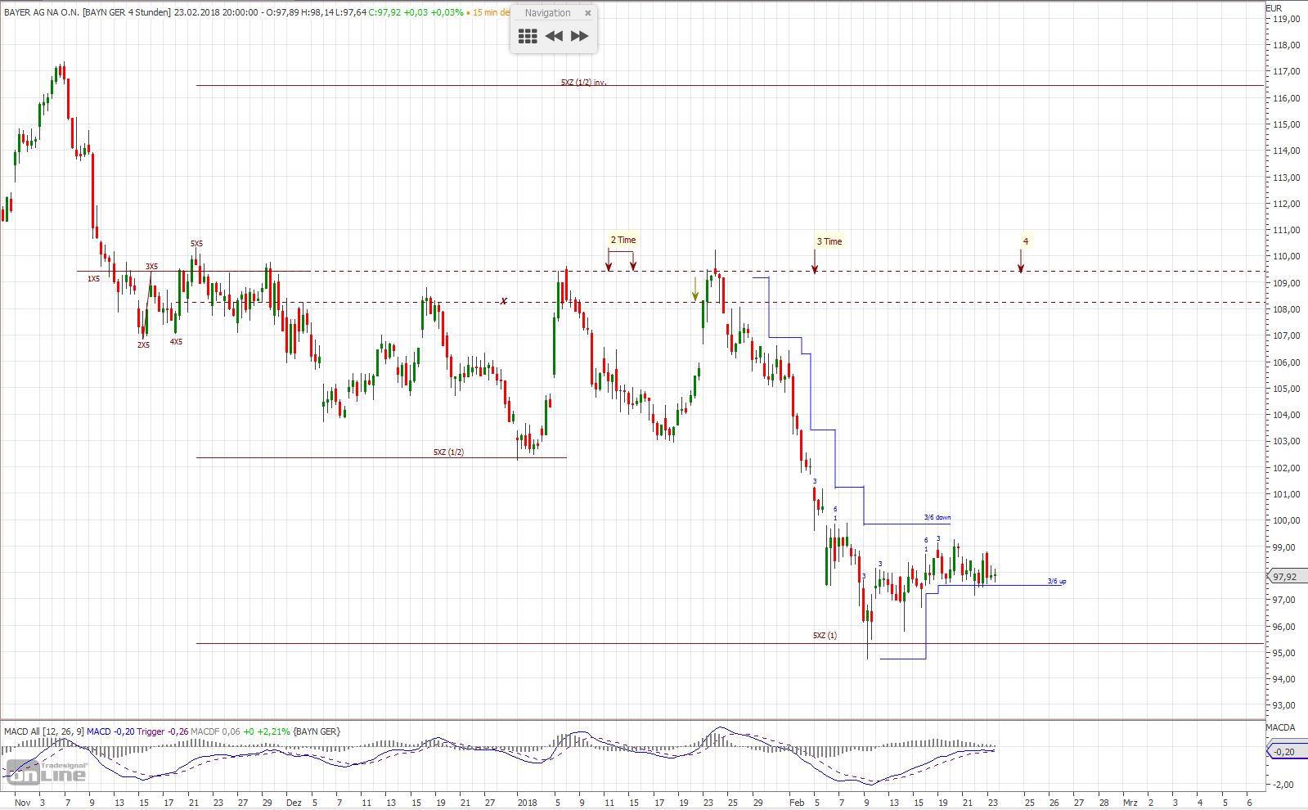The height and width of the screenshot is (810, 1308).
Task: Click '2018' on the date axis
Action: coord(527,803)
